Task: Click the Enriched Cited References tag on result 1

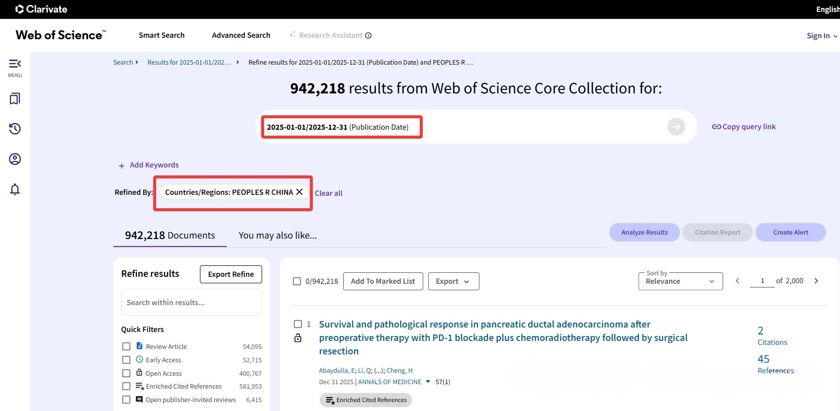Action: pyautogui.click(x=366, y=400)
